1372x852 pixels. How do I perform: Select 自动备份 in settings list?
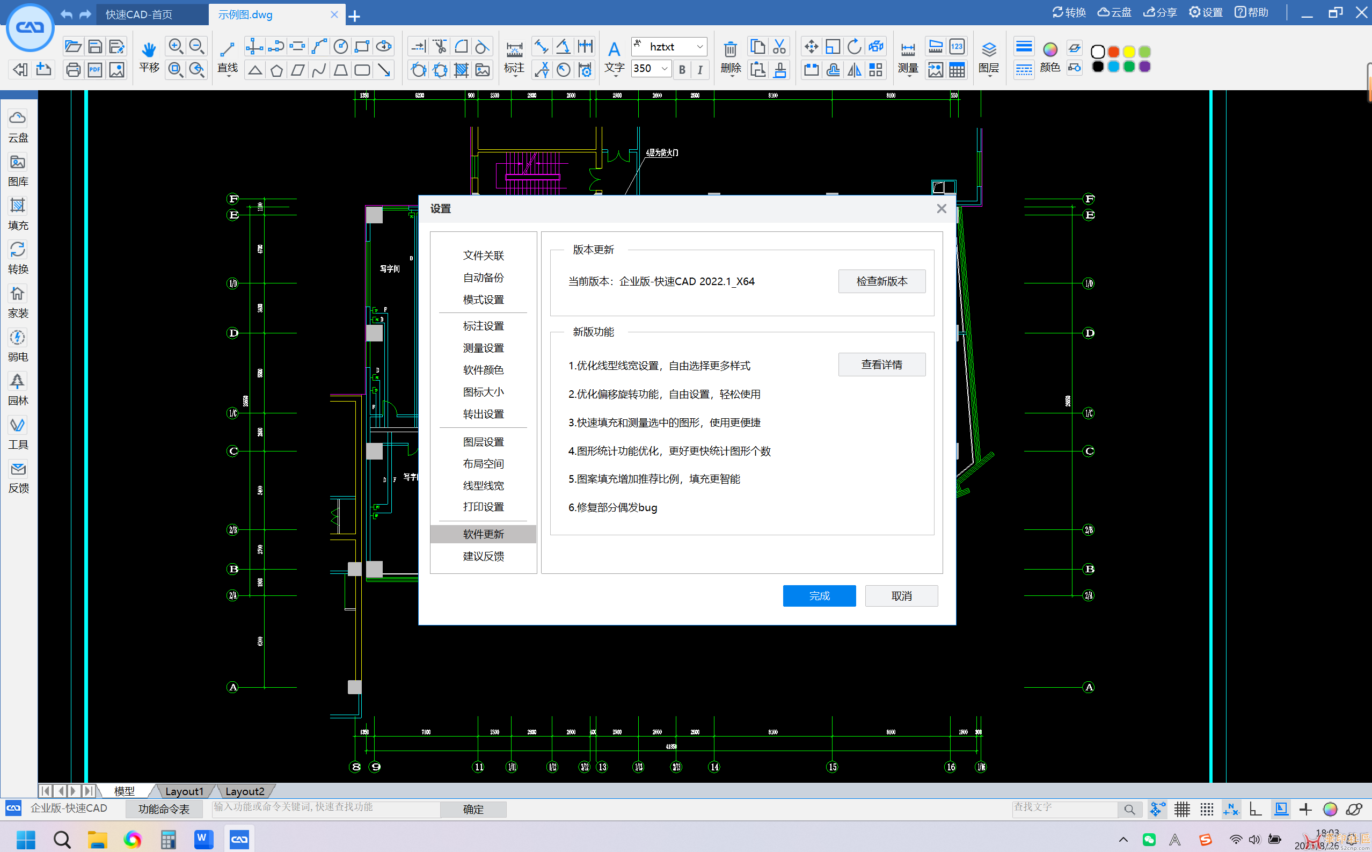coord(483,277)
